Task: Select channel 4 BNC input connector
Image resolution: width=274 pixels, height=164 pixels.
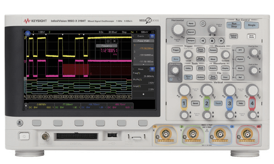Action: [247, 134]
